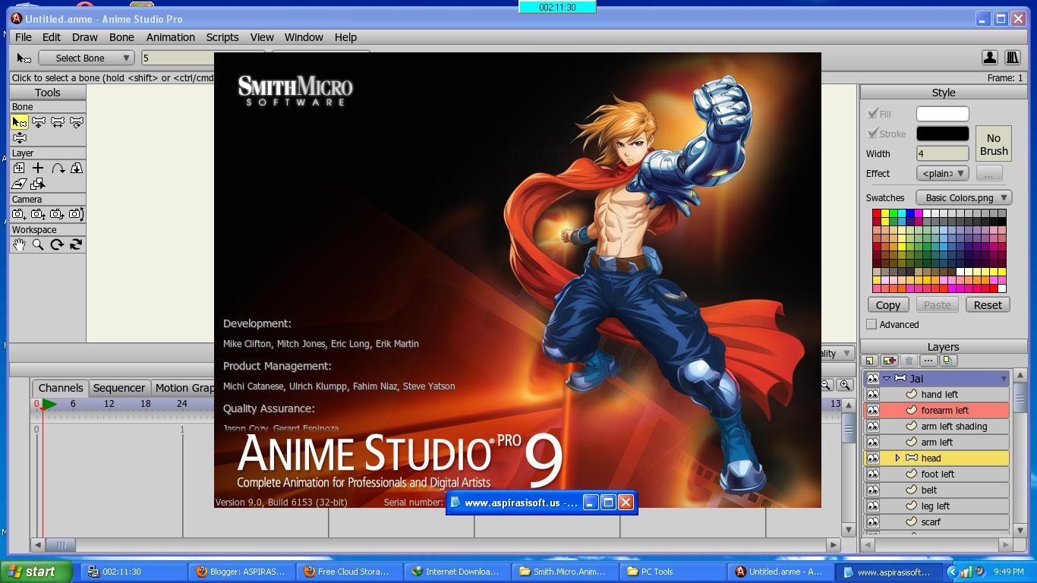Duplicate the selected layer
Viewport: 1037px width, 583px height.
tap(947, 360)
